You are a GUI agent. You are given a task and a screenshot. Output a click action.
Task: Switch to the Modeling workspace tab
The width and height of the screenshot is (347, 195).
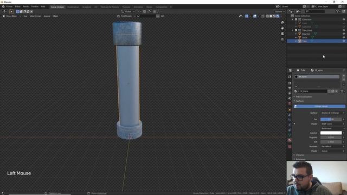(x=73, y=7)
